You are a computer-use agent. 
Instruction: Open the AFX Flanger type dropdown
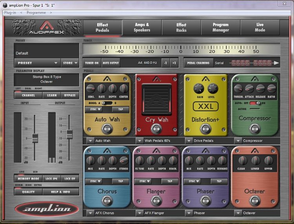[140, 213]
